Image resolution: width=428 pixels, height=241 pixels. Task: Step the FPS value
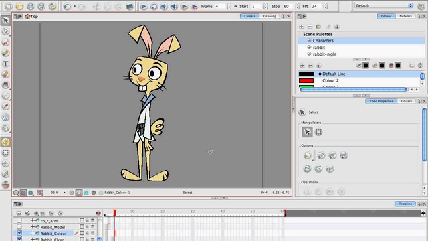[326, 6]
